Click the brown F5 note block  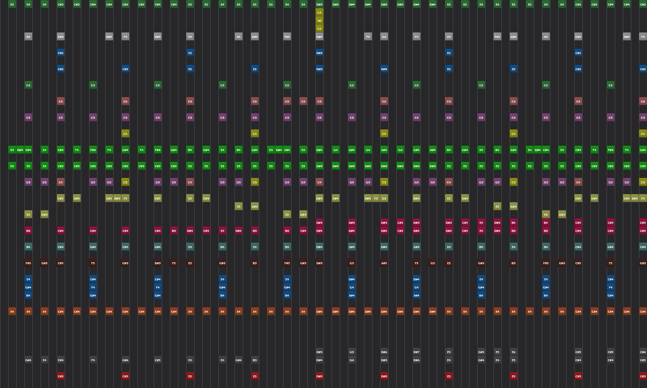click(94, 263)
